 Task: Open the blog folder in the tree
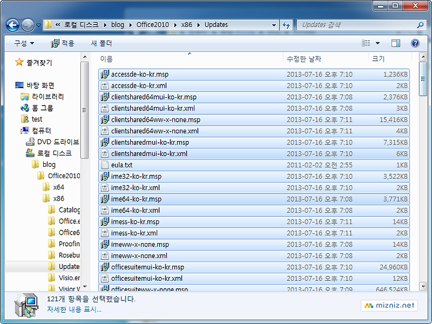[49, 164]
